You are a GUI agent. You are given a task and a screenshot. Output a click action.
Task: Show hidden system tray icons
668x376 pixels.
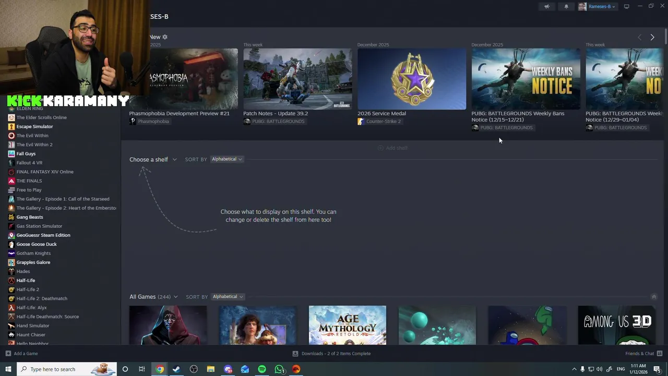(574, 369)
